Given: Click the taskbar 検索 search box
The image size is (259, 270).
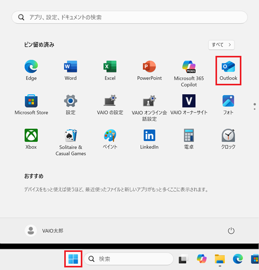Looking at the screenshot, I should (128, 259).
